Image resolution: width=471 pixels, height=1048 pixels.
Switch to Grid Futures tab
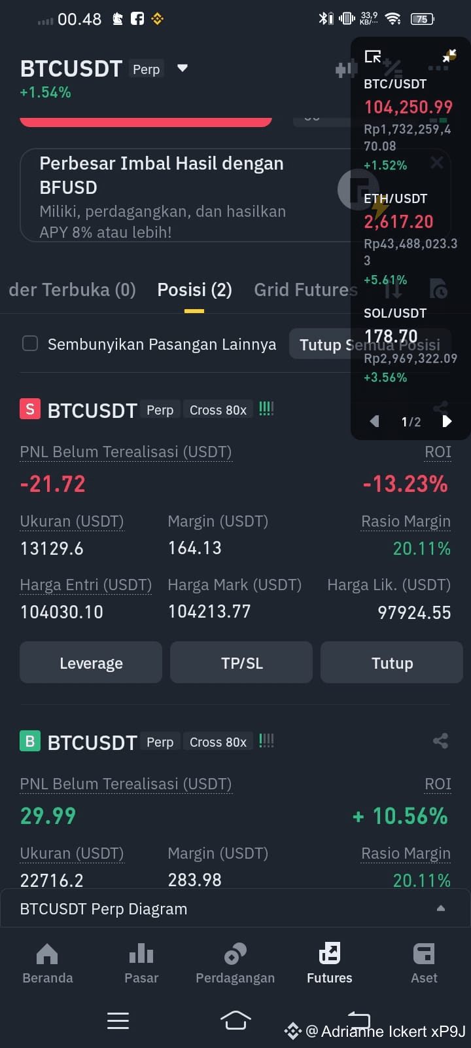(x=305, y=290)
